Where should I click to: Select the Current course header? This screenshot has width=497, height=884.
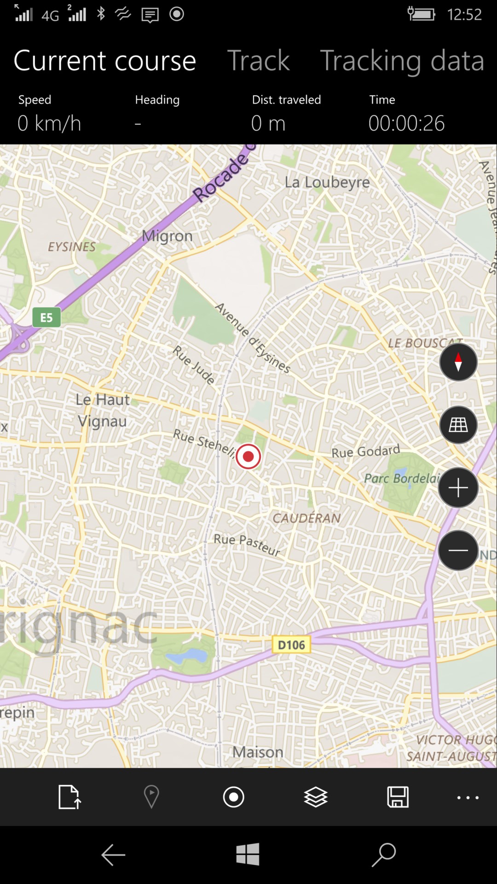105,60
